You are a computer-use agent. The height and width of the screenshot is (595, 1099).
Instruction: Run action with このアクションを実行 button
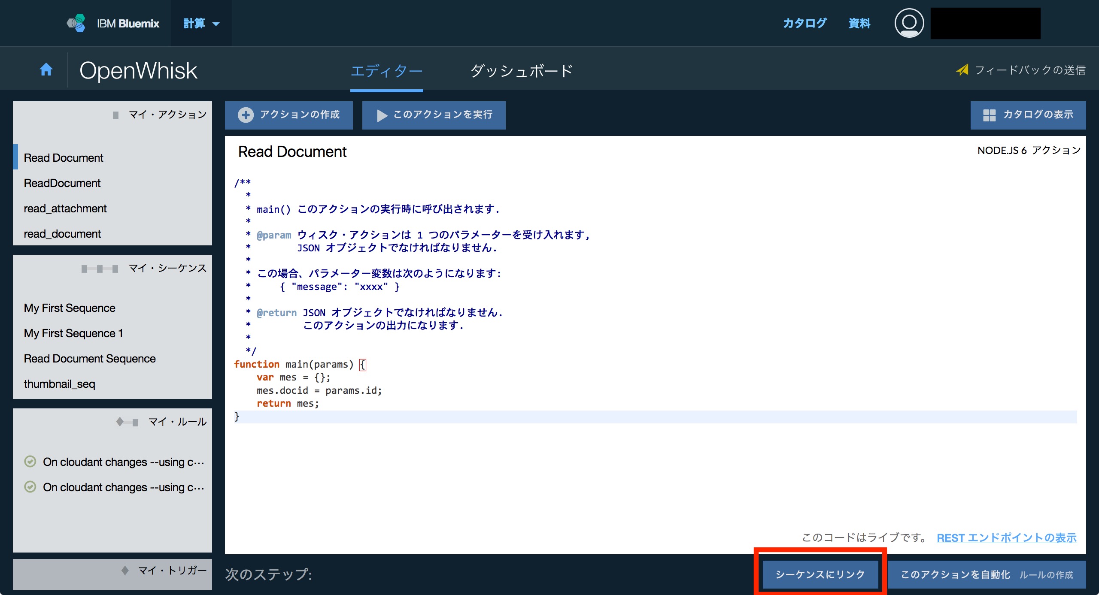(434, 115)
